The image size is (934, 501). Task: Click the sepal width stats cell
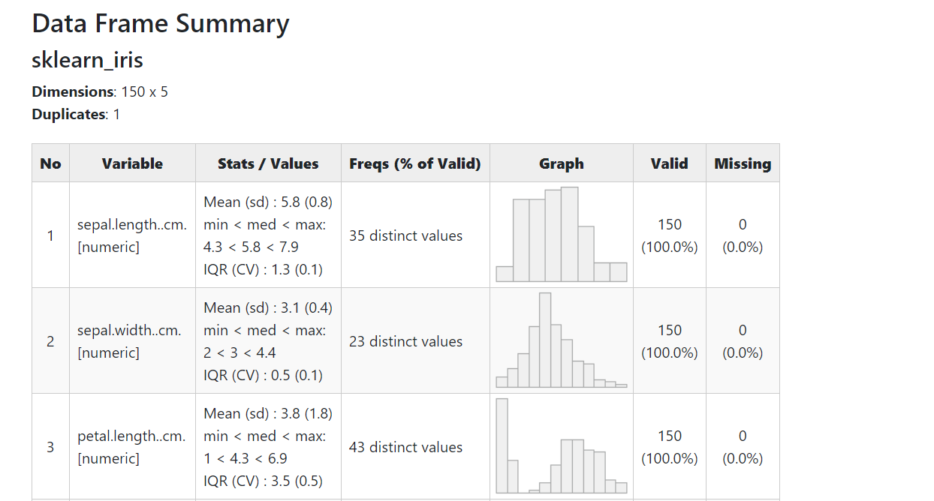pos(268,341)
